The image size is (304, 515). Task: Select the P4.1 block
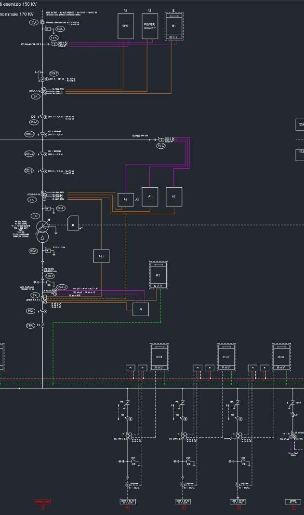coord(101,256)
